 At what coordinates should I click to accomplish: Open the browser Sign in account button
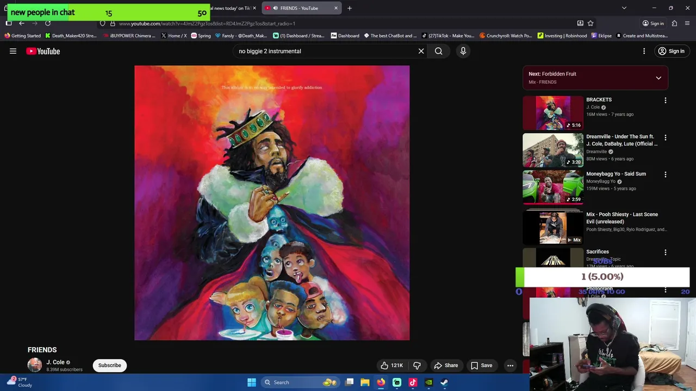pyautogui.click(x=653, y=23)
